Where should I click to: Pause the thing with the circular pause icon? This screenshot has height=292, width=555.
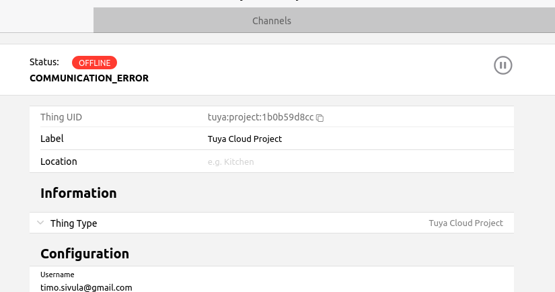pyautogui.click(x=503, y=65)
